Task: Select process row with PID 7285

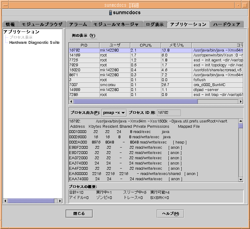Action: pyautogui.click(x=156, y=95)
